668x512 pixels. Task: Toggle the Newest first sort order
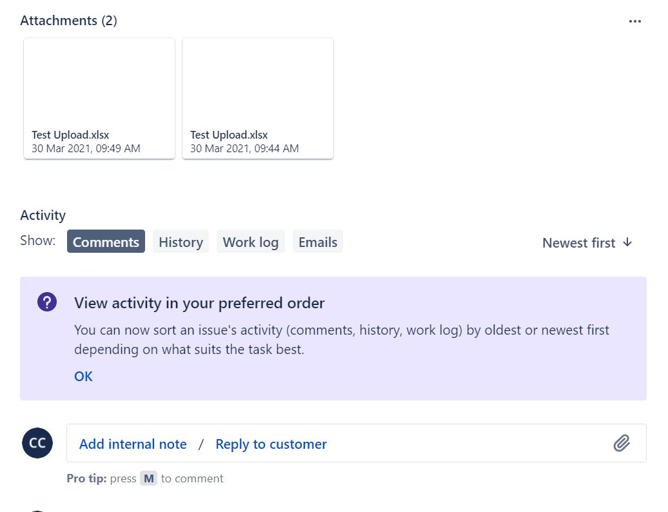[x=587, y=243]
